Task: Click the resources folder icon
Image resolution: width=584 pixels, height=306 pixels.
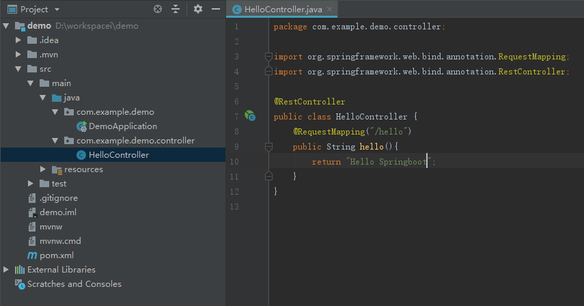Action: (x=57, y=170)
